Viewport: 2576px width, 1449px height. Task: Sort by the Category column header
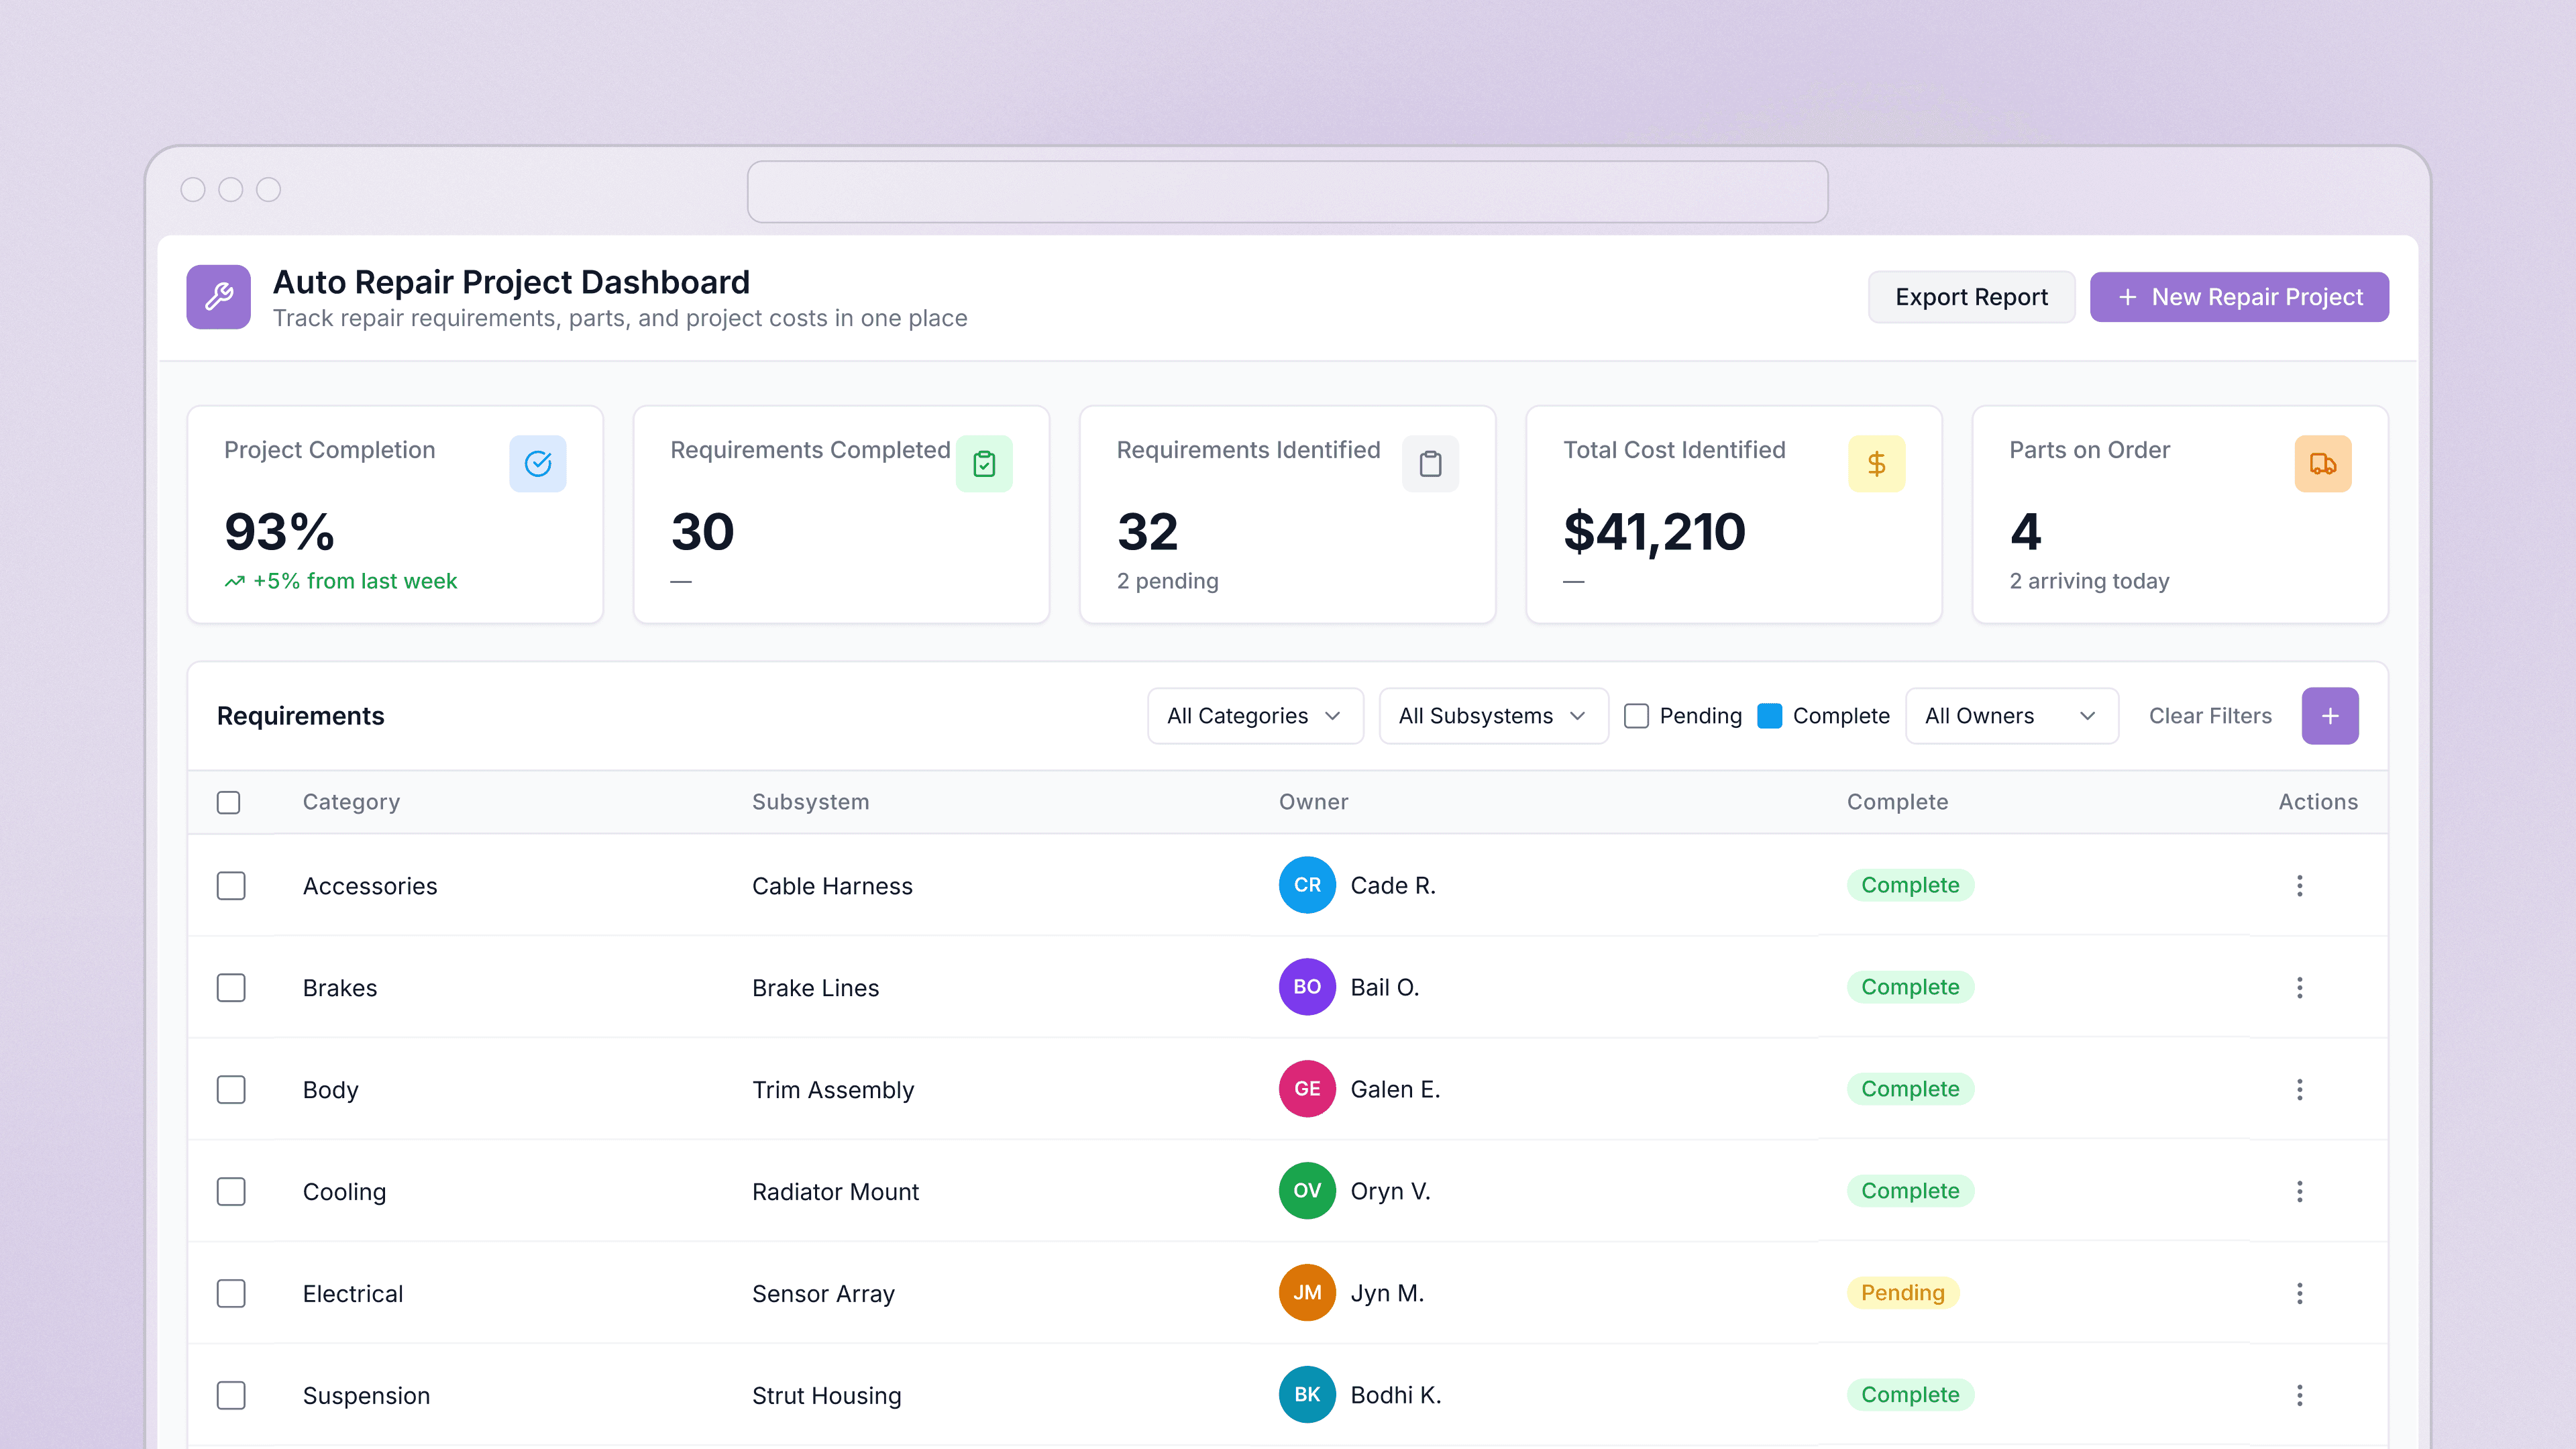click(351, 802)
